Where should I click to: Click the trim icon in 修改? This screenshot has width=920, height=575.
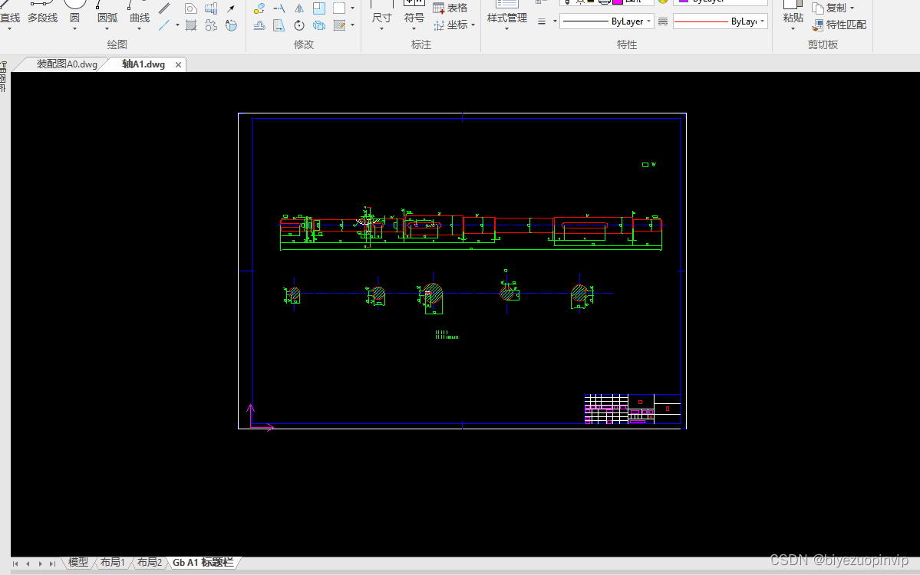click(x=279, y=8)
